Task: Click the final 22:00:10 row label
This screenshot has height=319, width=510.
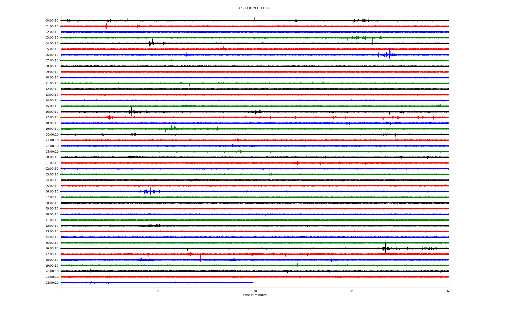Action: click(52, 283)
